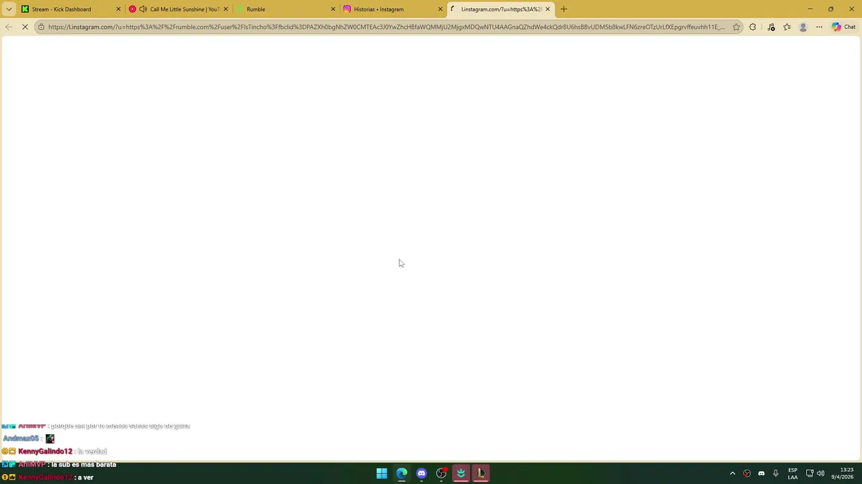Open the browser Extensions icon
The height and width of the screenshot is (484, 862).
coord(753,27)
